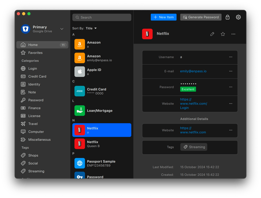Click the Loan/Mortgage green icon

point(80,110)
